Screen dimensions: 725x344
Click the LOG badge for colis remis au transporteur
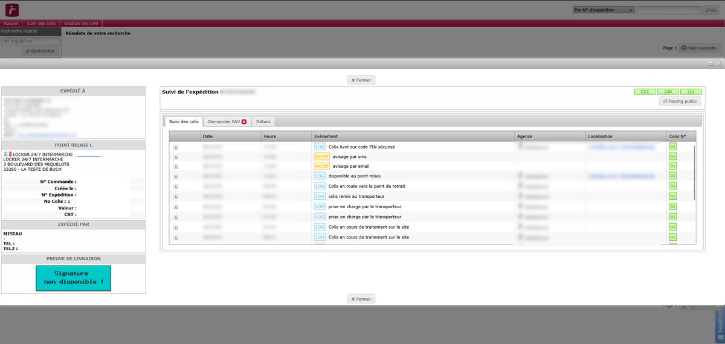click(320, 196)
